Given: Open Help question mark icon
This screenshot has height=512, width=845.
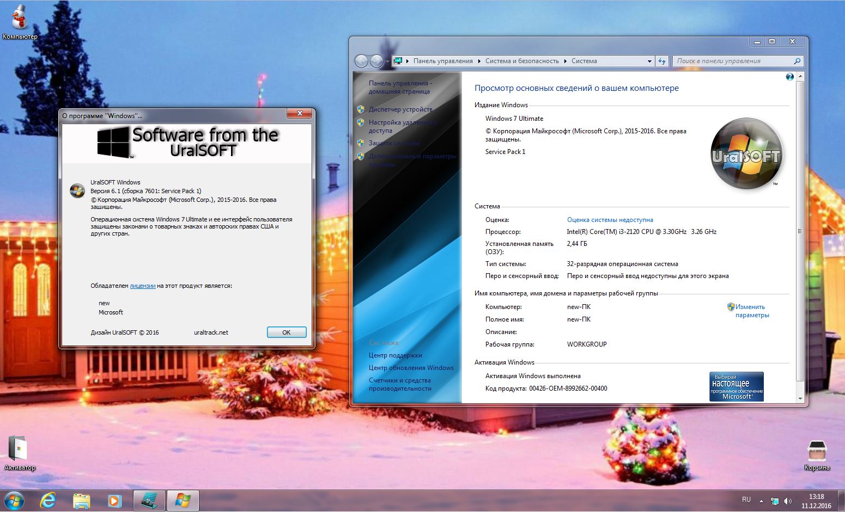Looking at the screenshot, I should pos(789,77).
